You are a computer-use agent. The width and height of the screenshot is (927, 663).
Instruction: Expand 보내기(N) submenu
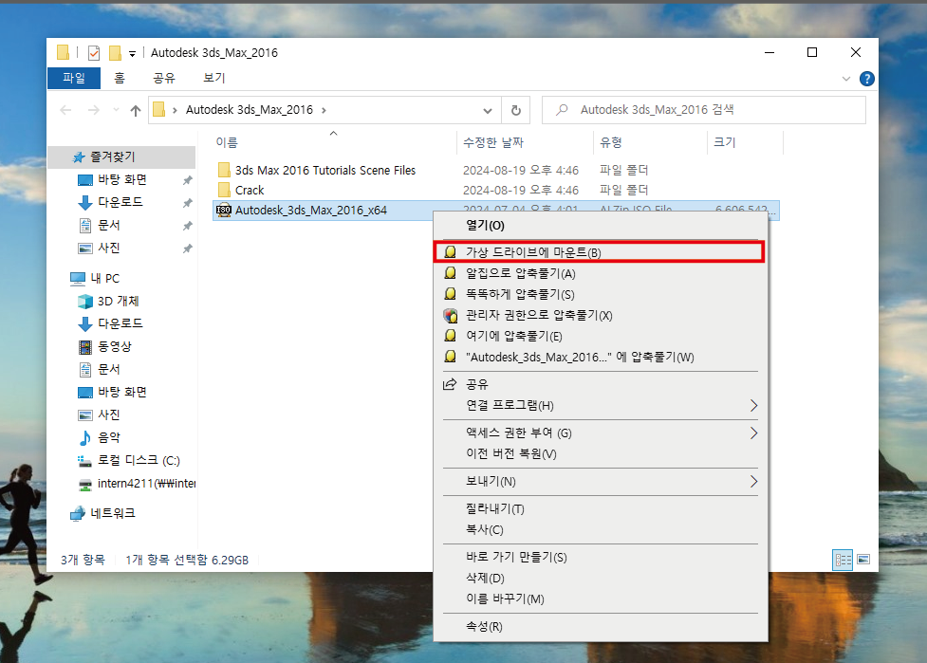(x=600, y=482)
